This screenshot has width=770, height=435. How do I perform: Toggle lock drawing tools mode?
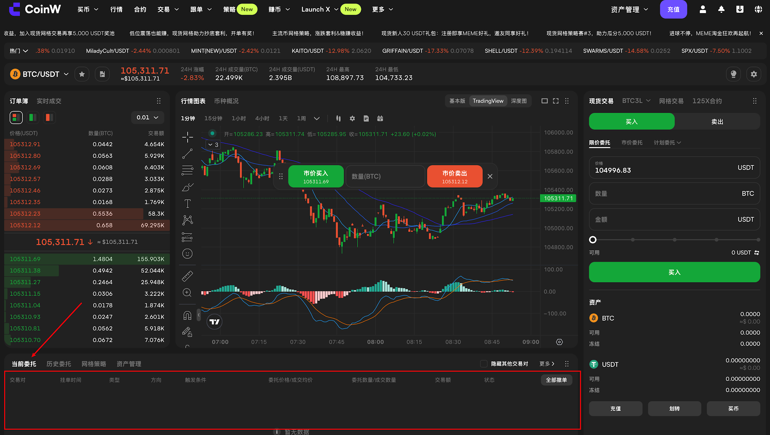[187, 332]
